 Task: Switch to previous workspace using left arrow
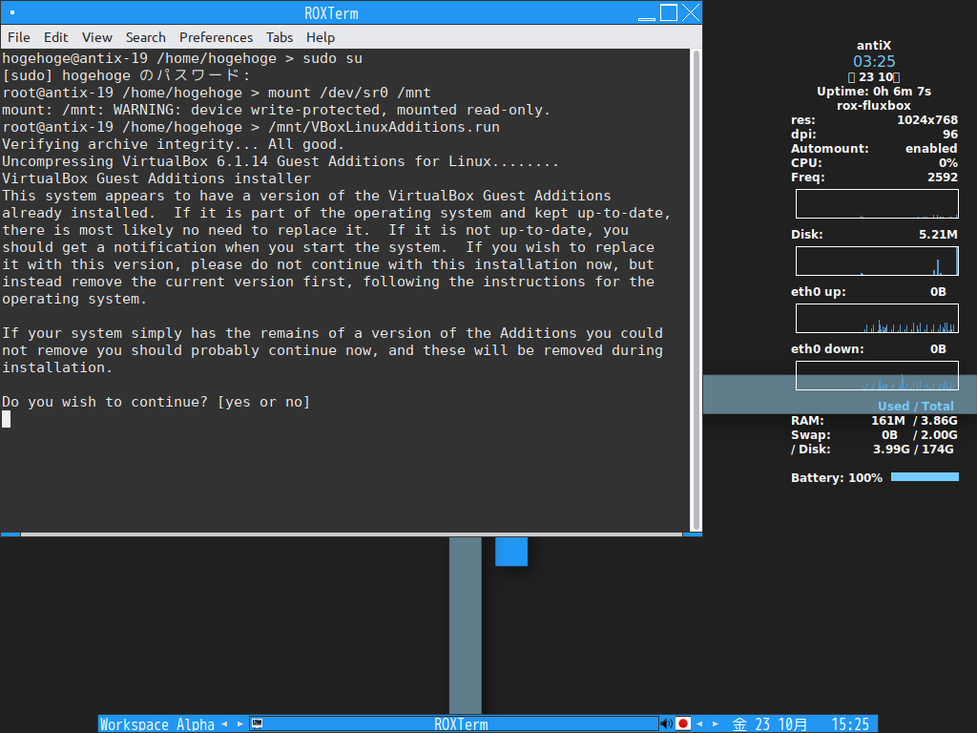pyautogui.click(x=224, y=724)
